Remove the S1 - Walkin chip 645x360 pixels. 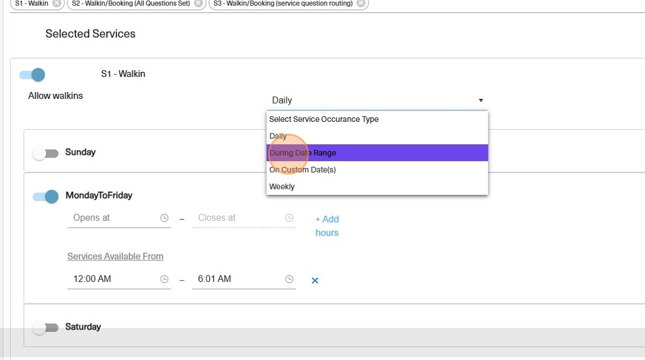(x=56, y=3)
